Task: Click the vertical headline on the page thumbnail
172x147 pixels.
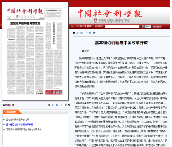Action: click(x=54, y=33)
